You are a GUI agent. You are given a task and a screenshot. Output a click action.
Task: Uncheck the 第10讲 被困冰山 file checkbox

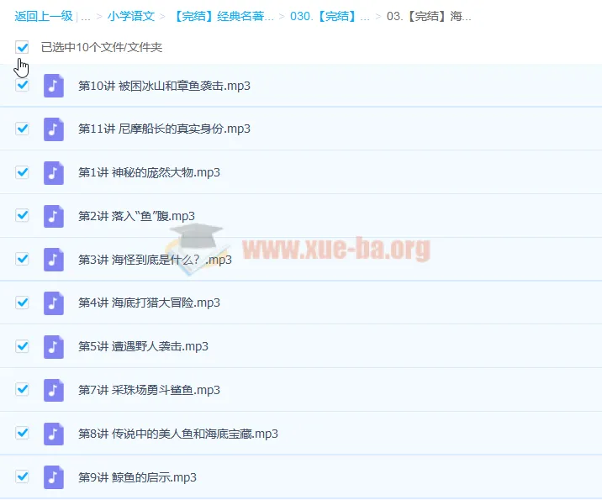23,85
